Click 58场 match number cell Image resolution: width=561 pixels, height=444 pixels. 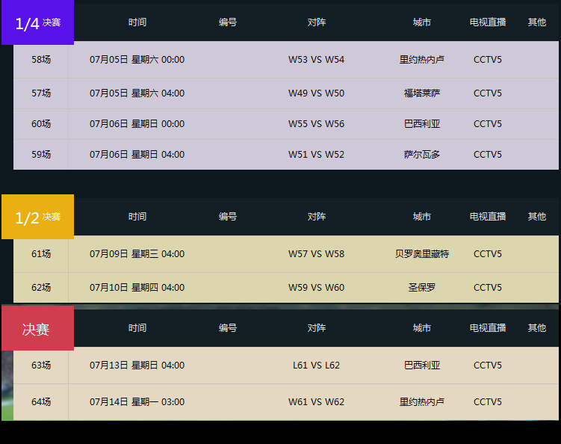(41, 60)
